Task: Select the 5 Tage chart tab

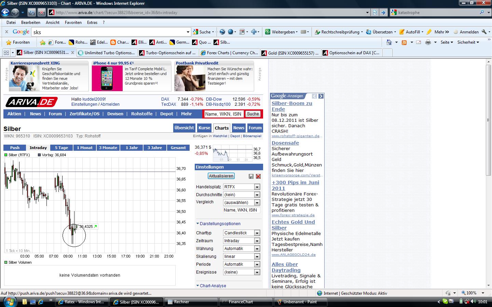Action: 61,148
